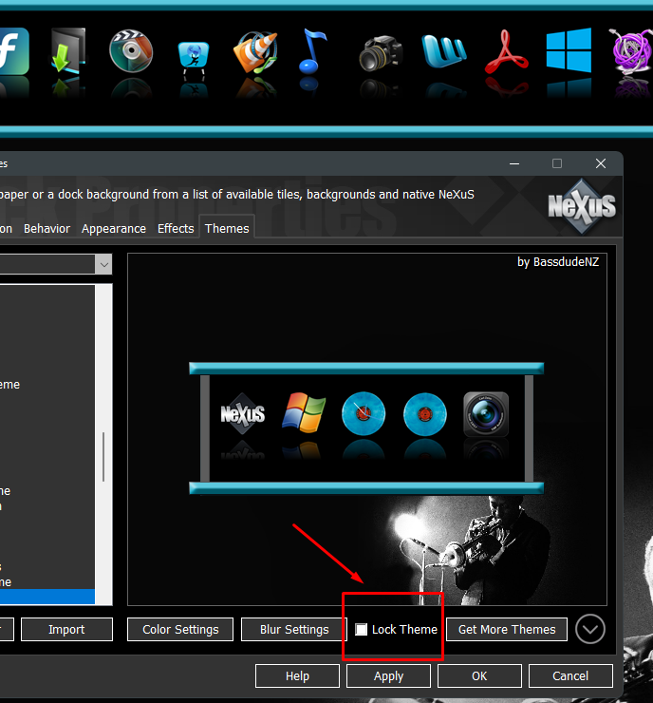This screenshot has height=703, width=653.
Task: Open Blur Settings
Action: [x=294, y=630]
